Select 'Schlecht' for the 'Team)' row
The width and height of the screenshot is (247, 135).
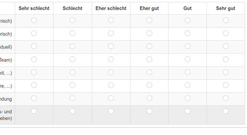(72, 59)
